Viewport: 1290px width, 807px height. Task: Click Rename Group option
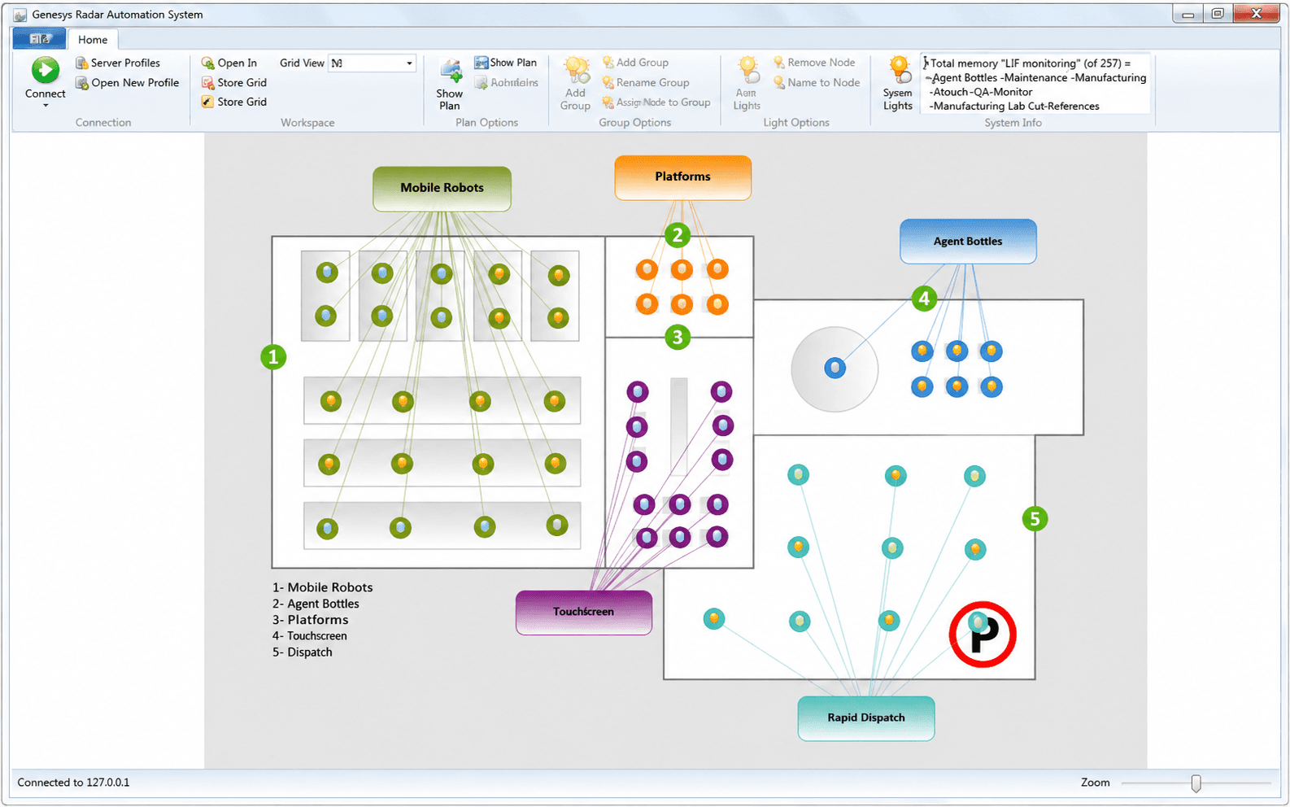coord(646,82)
